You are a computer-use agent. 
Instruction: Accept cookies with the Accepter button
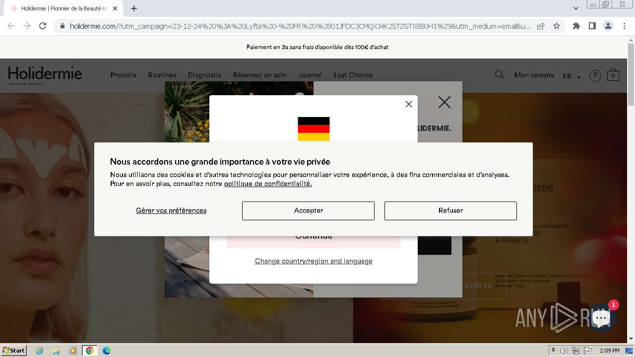pos(308,211)
